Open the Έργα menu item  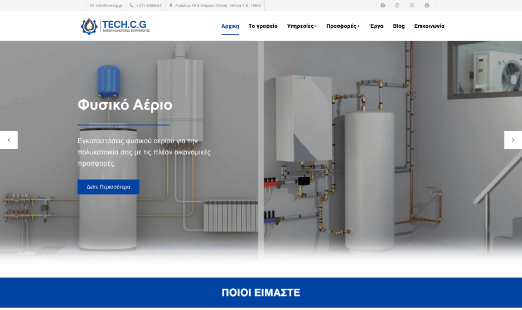pyautogui.click(x=376, y=26)
